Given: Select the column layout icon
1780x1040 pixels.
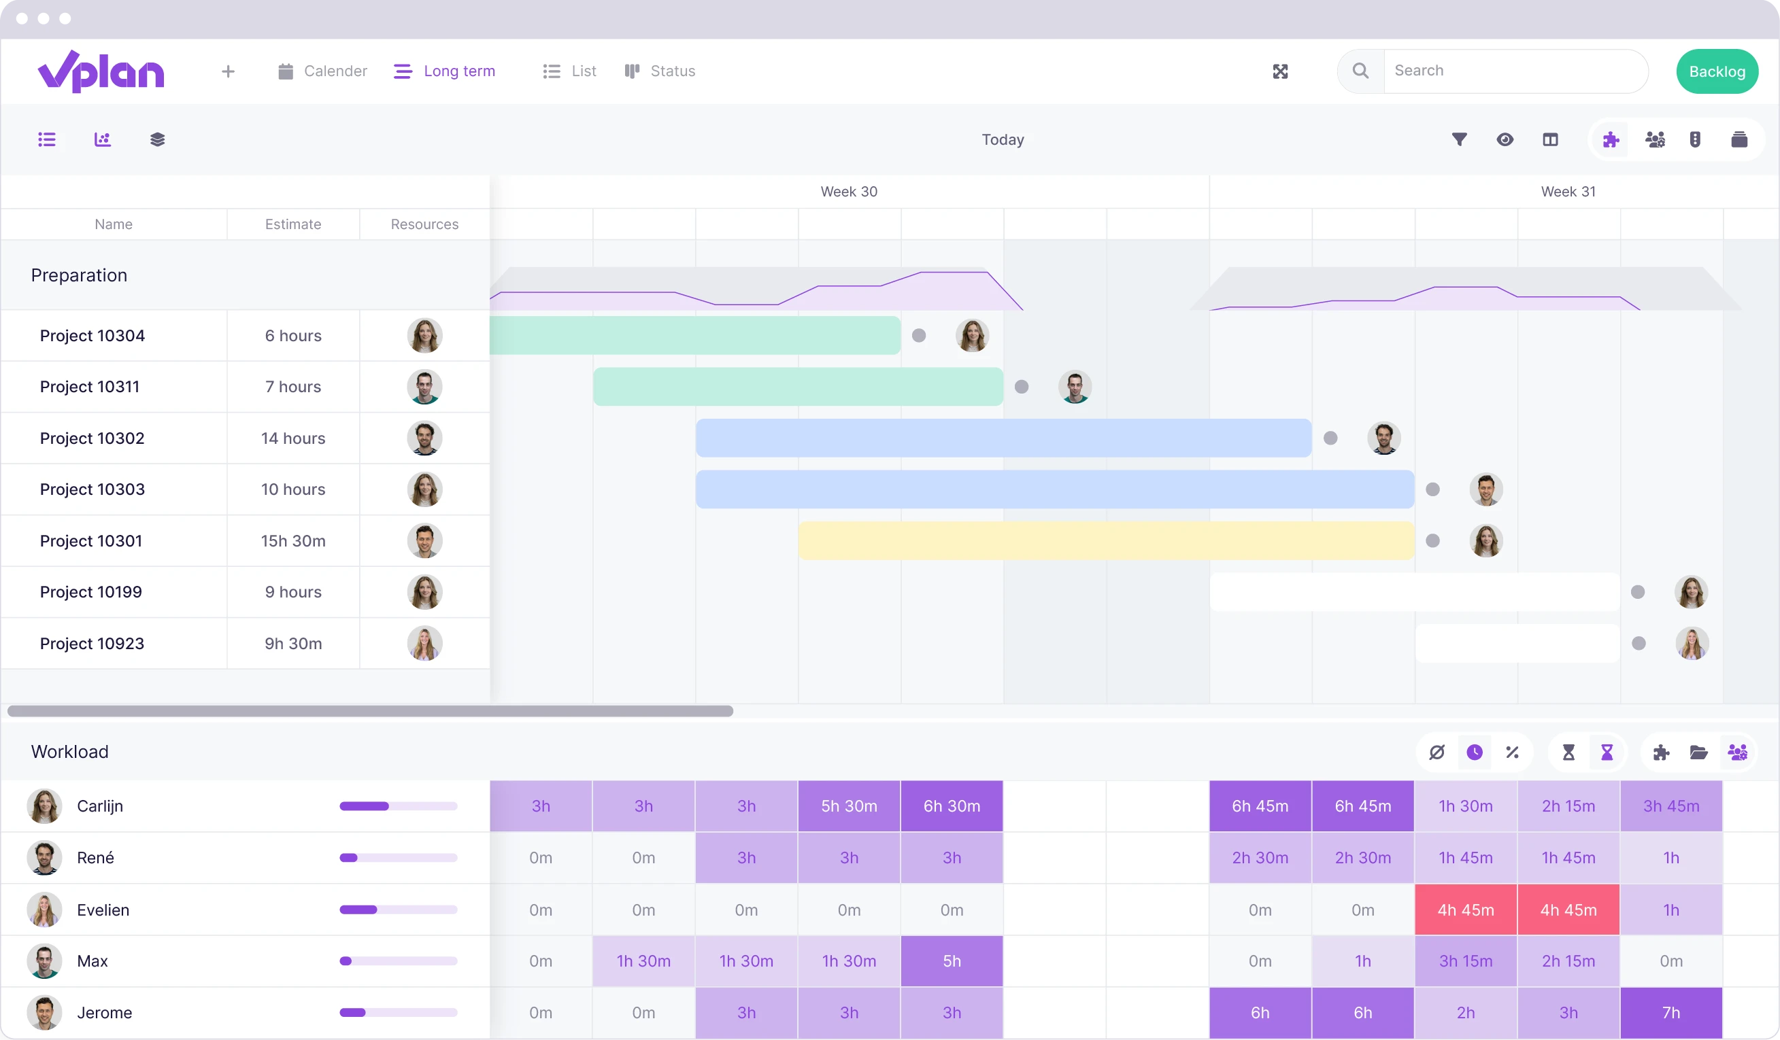Looking at the screenshot, I should tap(1550, 139).
